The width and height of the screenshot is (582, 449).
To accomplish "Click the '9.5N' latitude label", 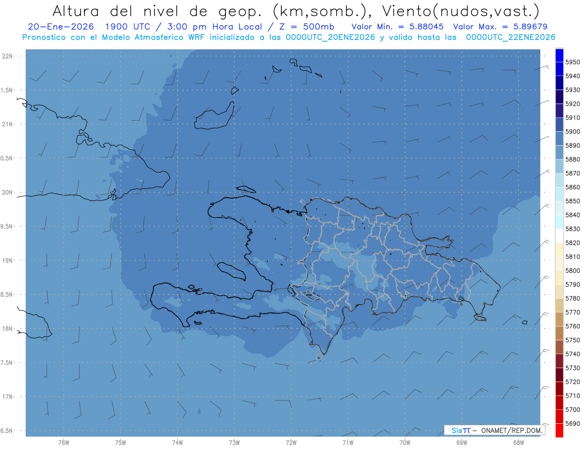I will coord(7,227).
